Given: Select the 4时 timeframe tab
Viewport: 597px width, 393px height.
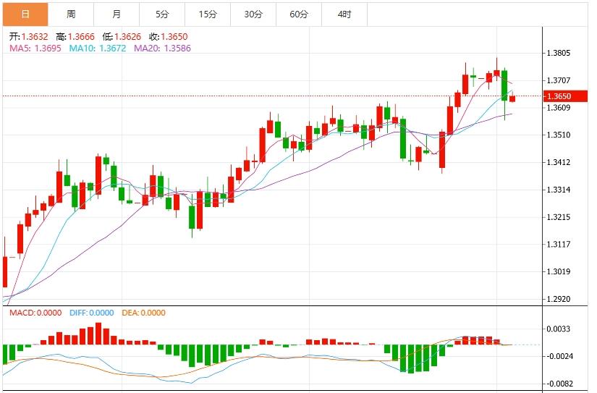Looking at the screenshot, I should [x=344, y=14].
